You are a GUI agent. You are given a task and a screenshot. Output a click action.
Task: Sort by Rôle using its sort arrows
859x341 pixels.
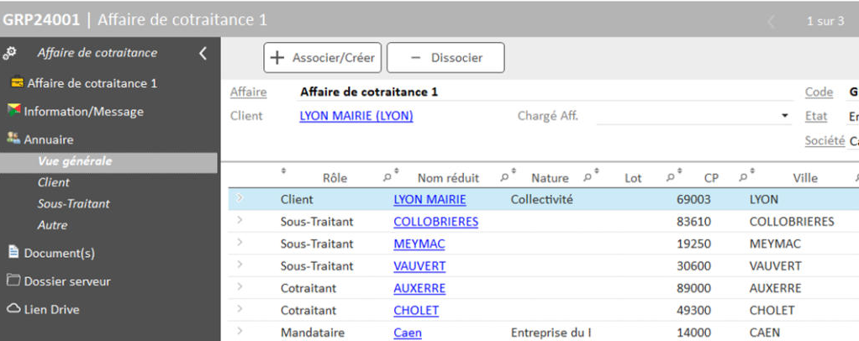pos(283,170)
